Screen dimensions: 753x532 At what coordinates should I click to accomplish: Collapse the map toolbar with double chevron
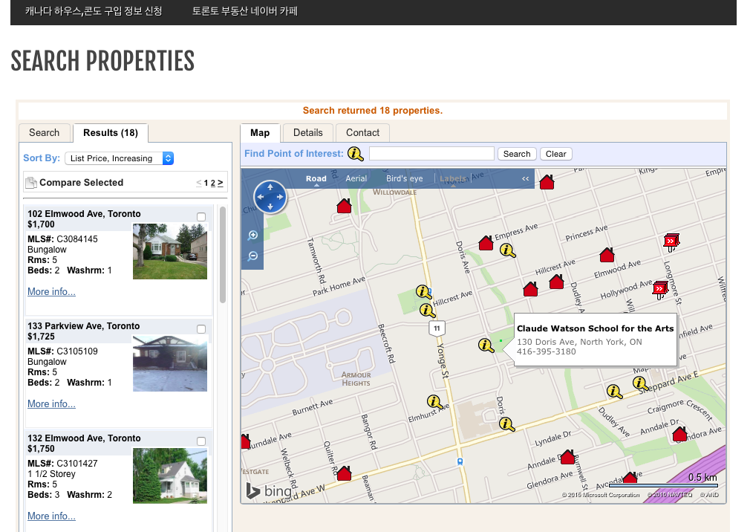click(x=525, y=179)
